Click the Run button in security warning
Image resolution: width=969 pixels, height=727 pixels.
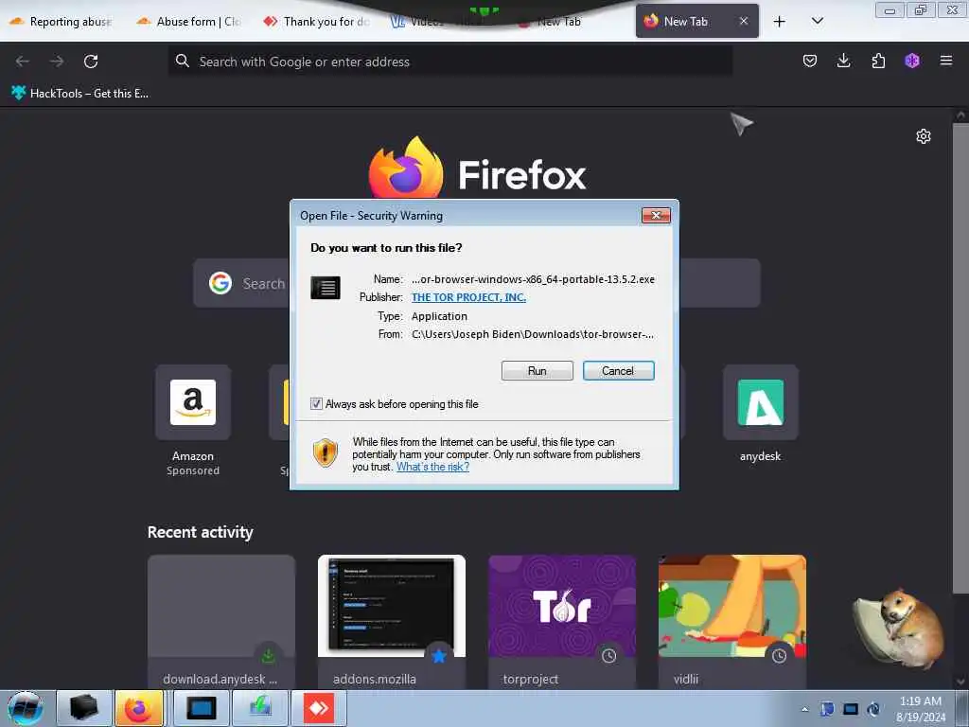(537, 371)
